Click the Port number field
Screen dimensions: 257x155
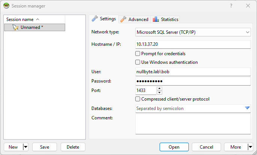pos(146,90)
